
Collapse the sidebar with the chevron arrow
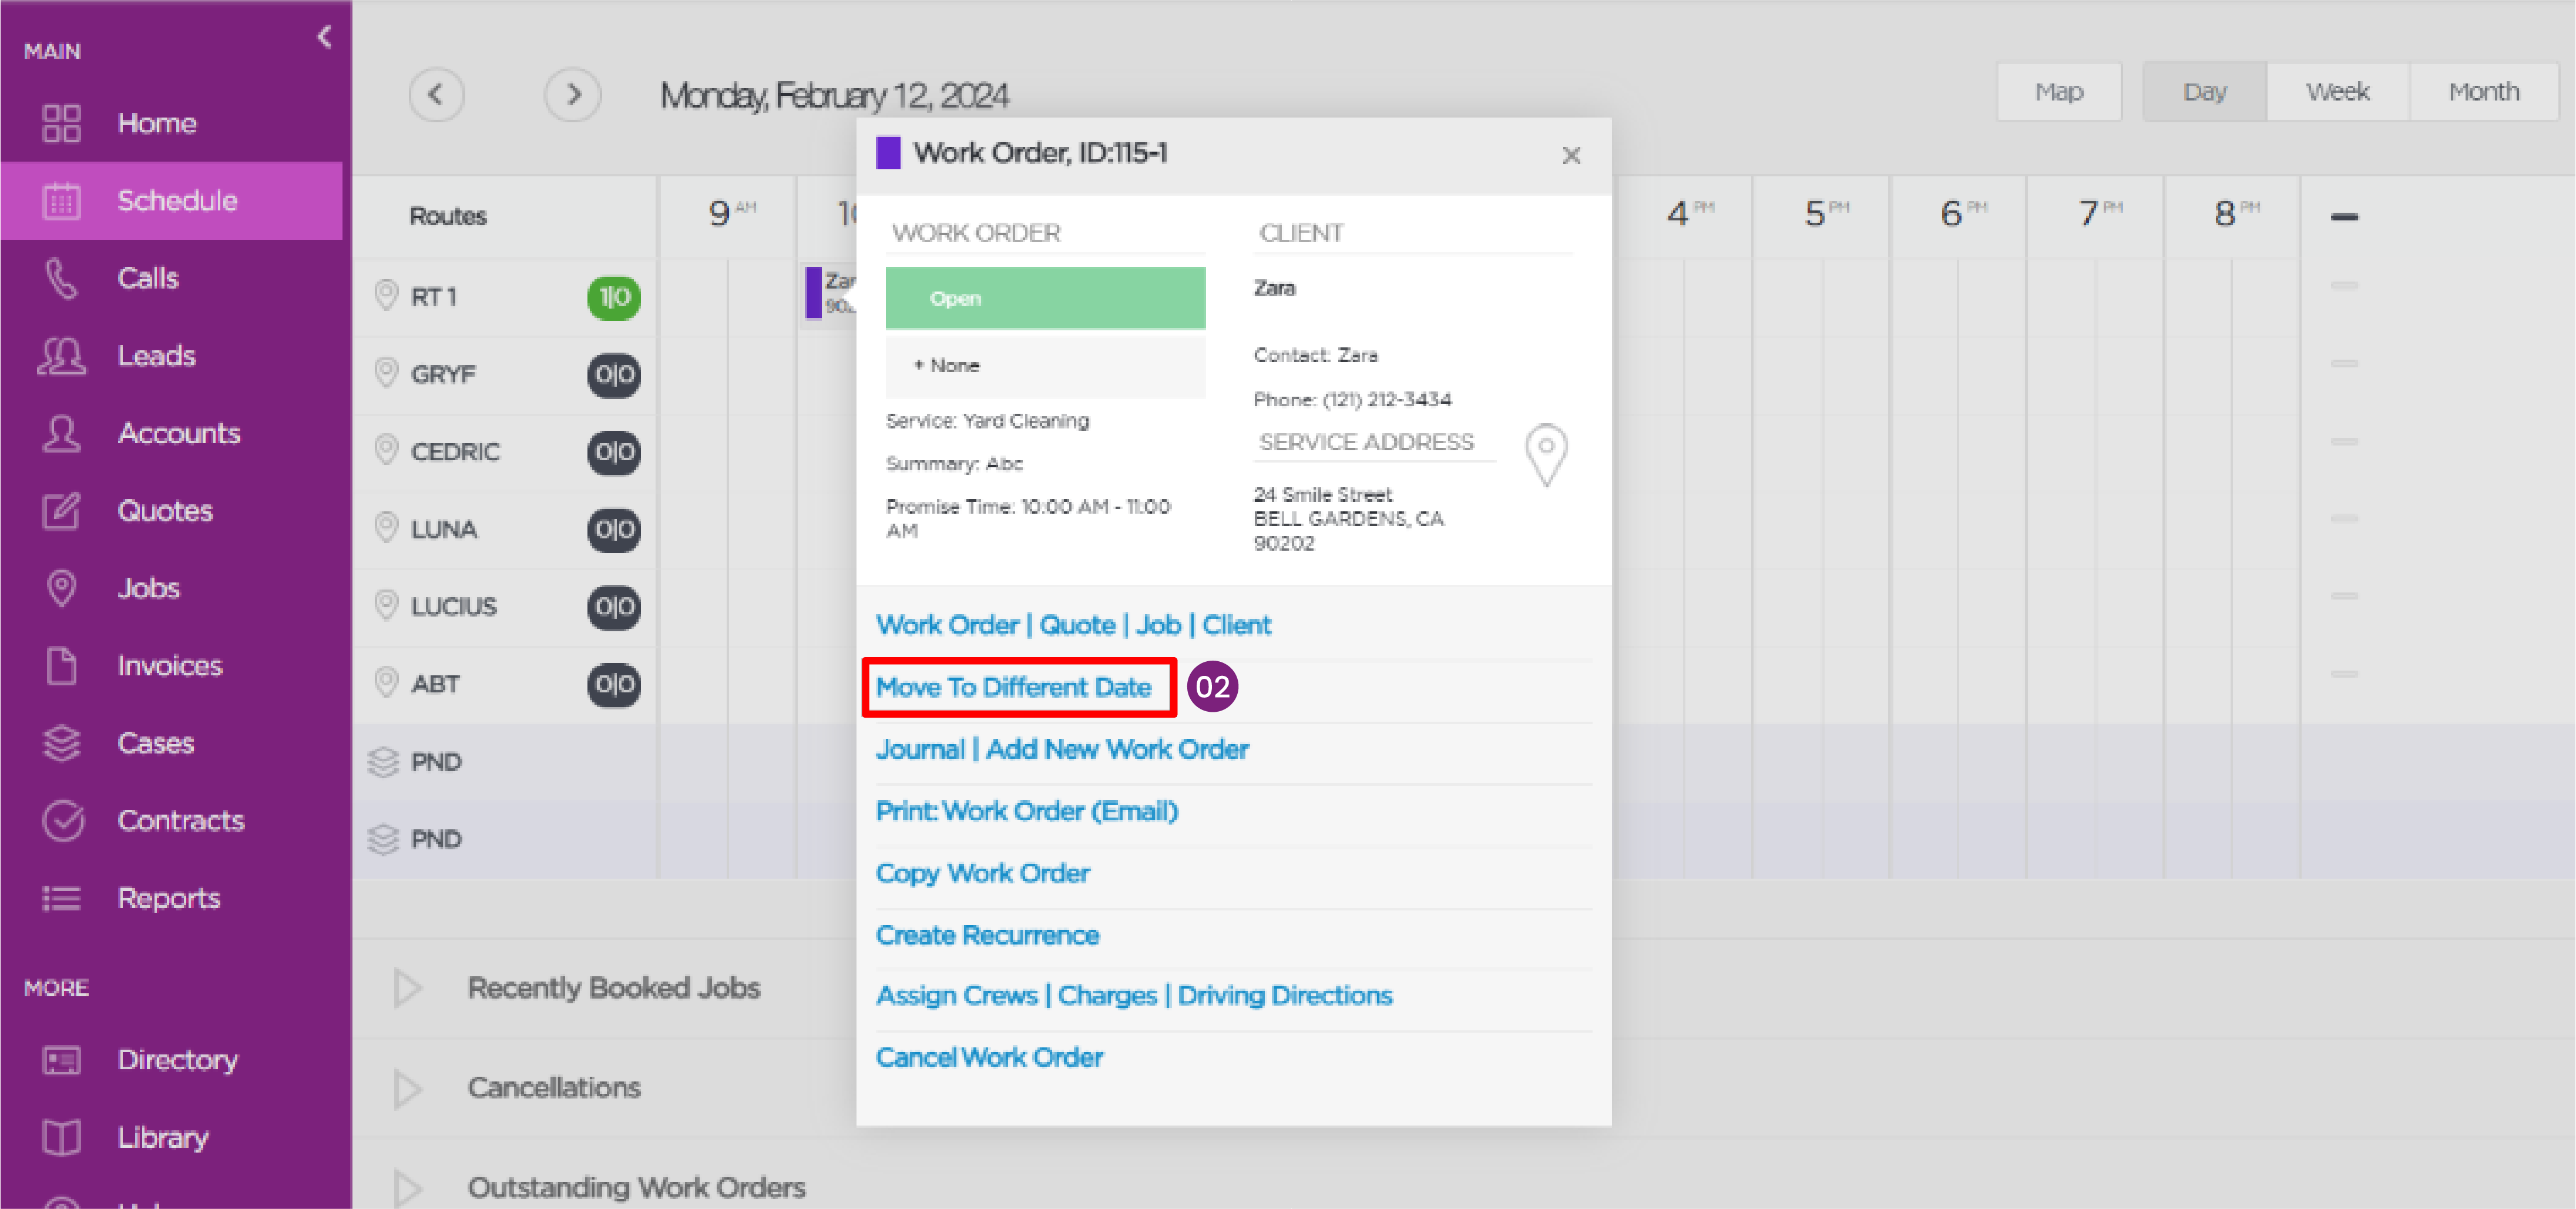tap(324, 37)
